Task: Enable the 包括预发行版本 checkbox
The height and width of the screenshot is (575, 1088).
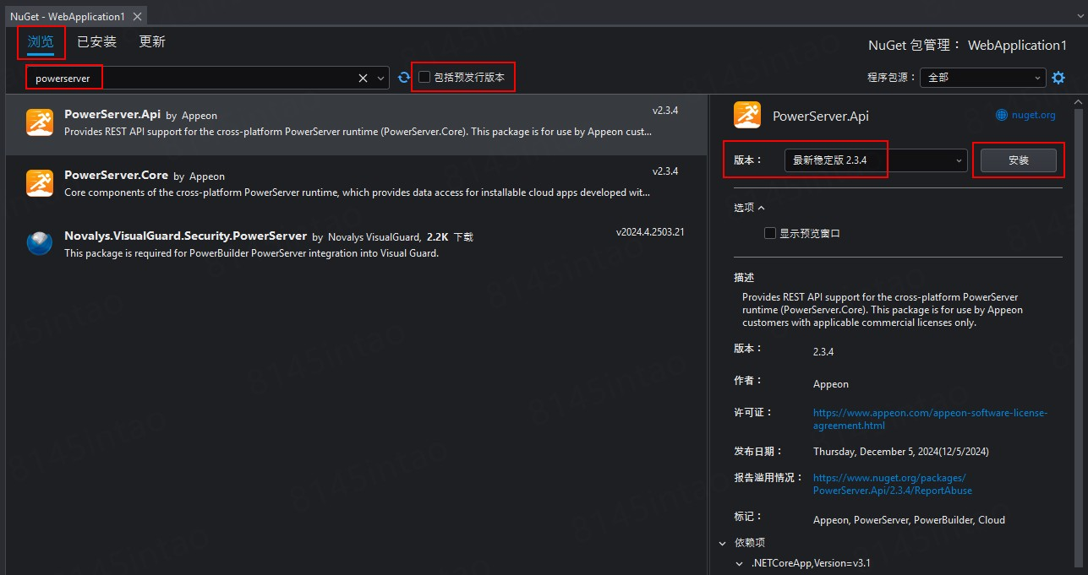Action: click(424, 77)
